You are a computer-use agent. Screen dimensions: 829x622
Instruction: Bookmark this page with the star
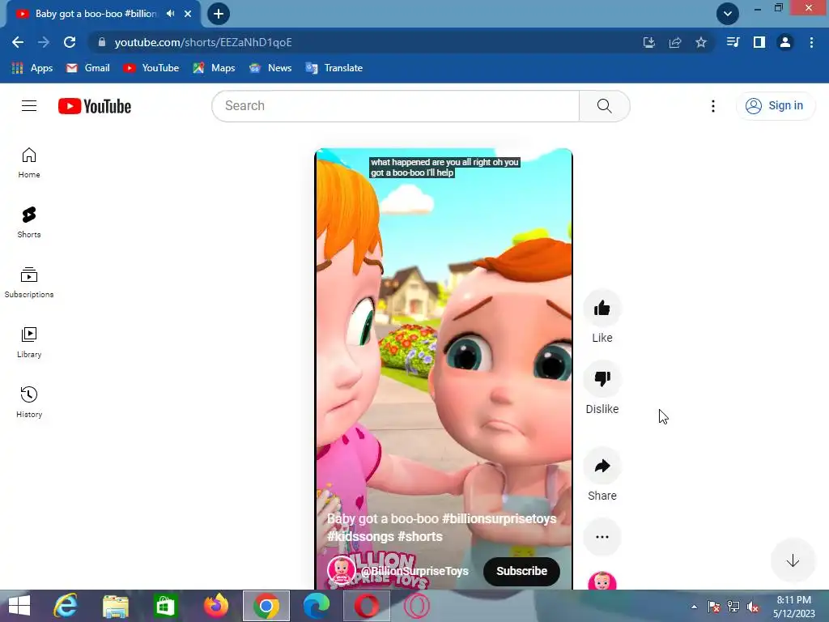point(701,42)
